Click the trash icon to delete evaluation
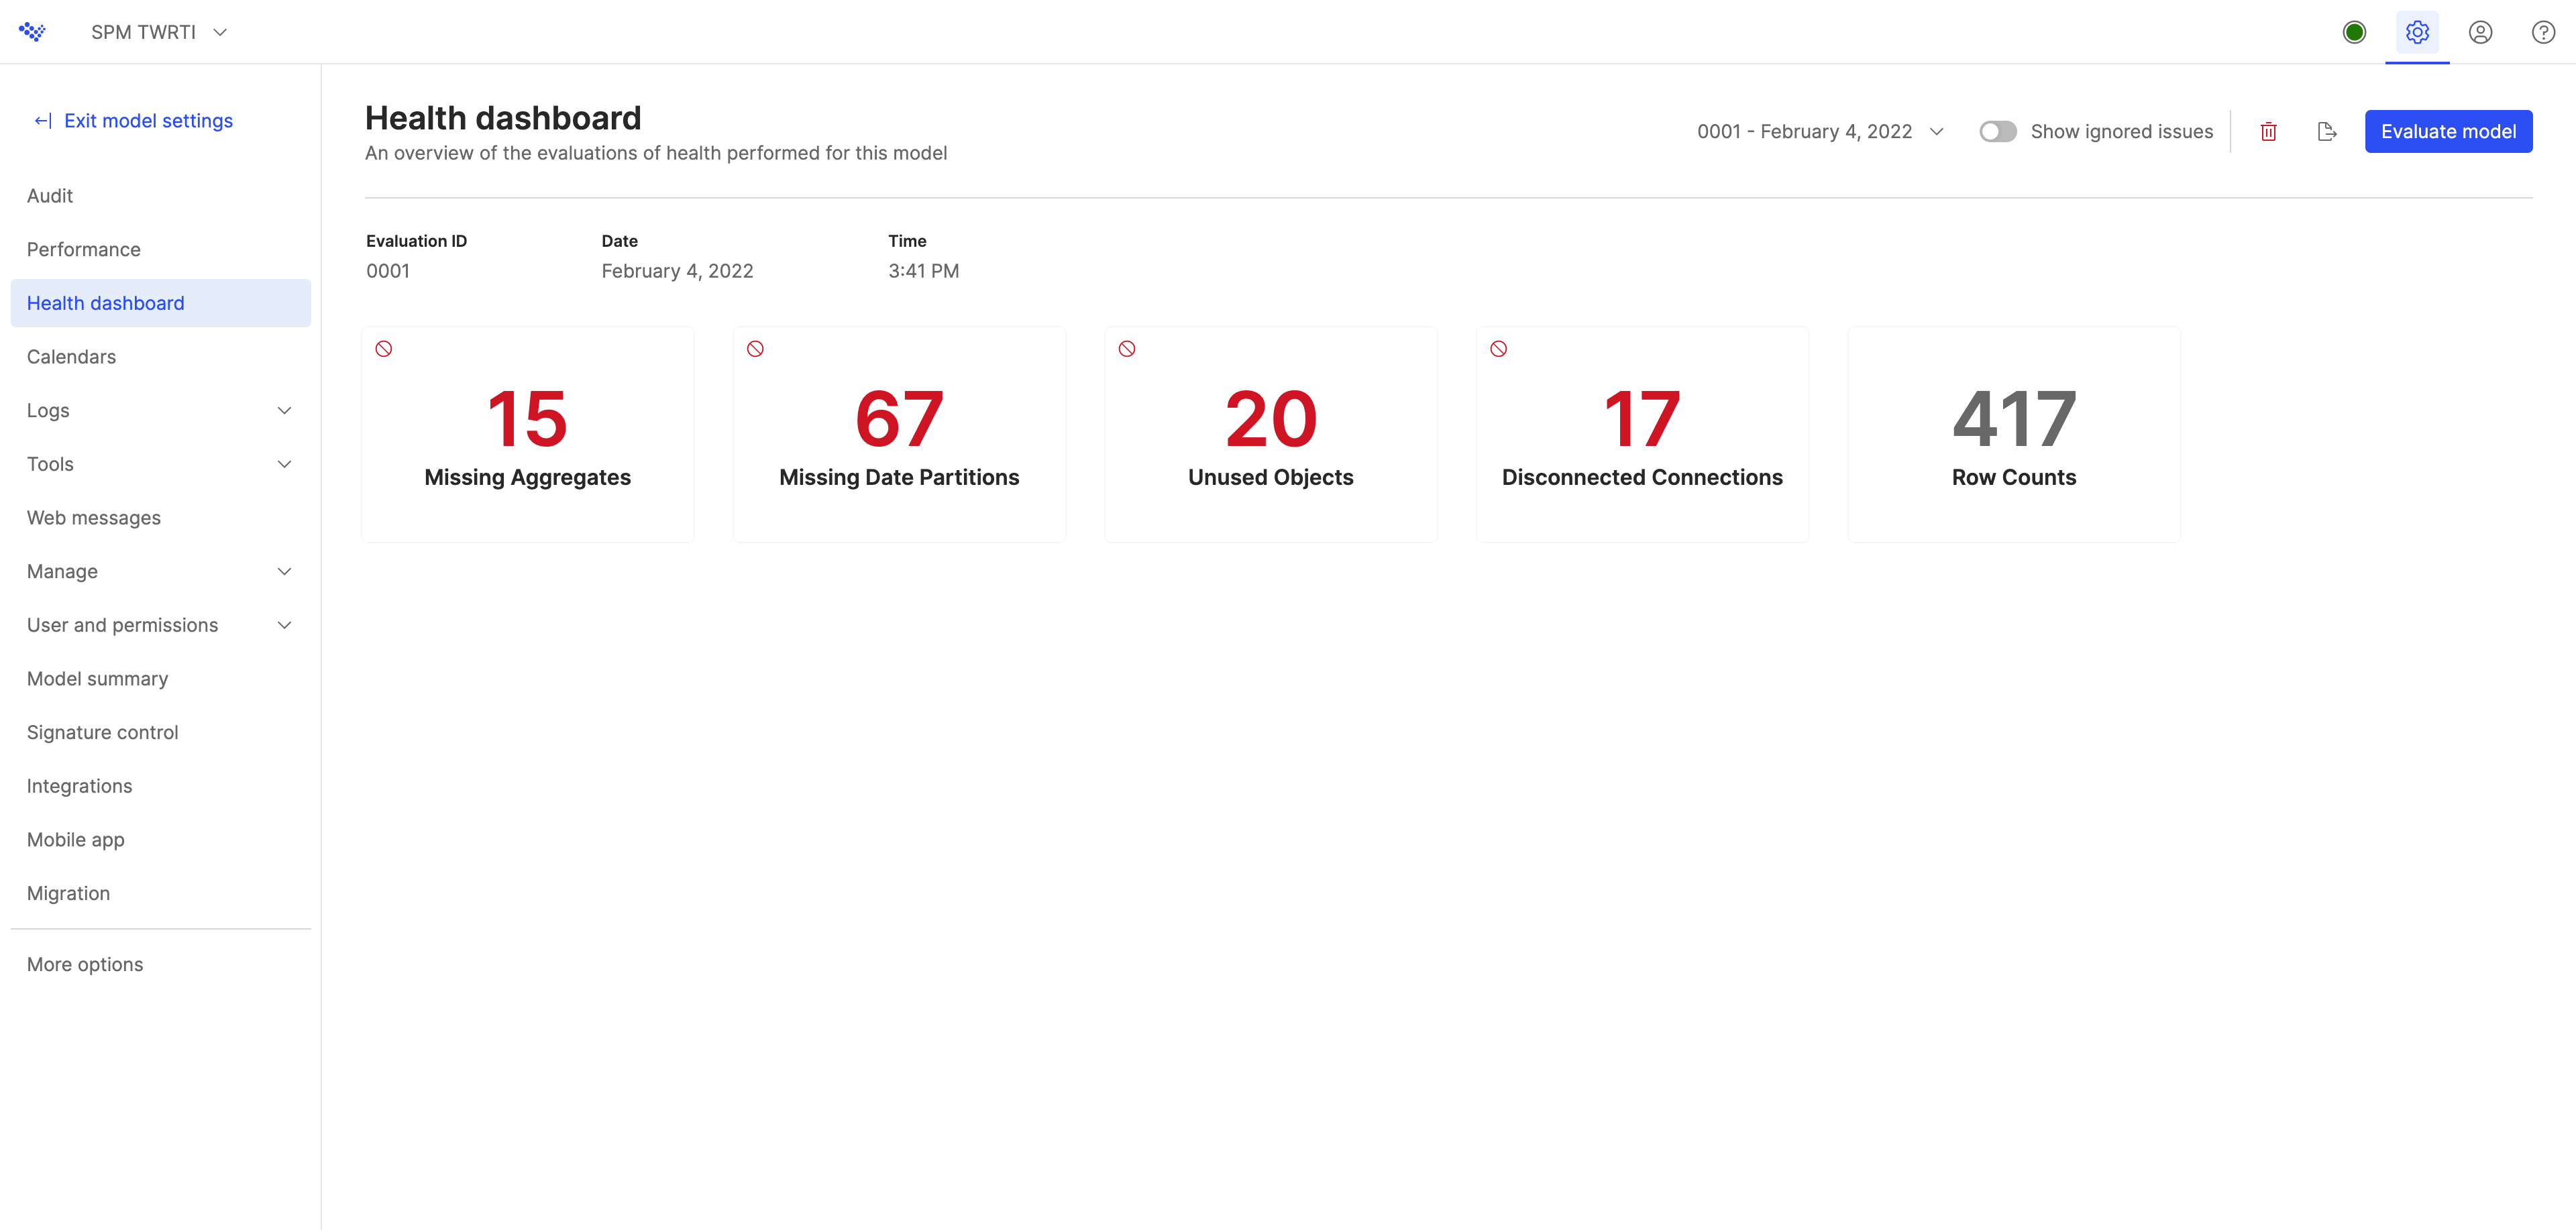The image size is (2576, 1230). coord(2268,131)
